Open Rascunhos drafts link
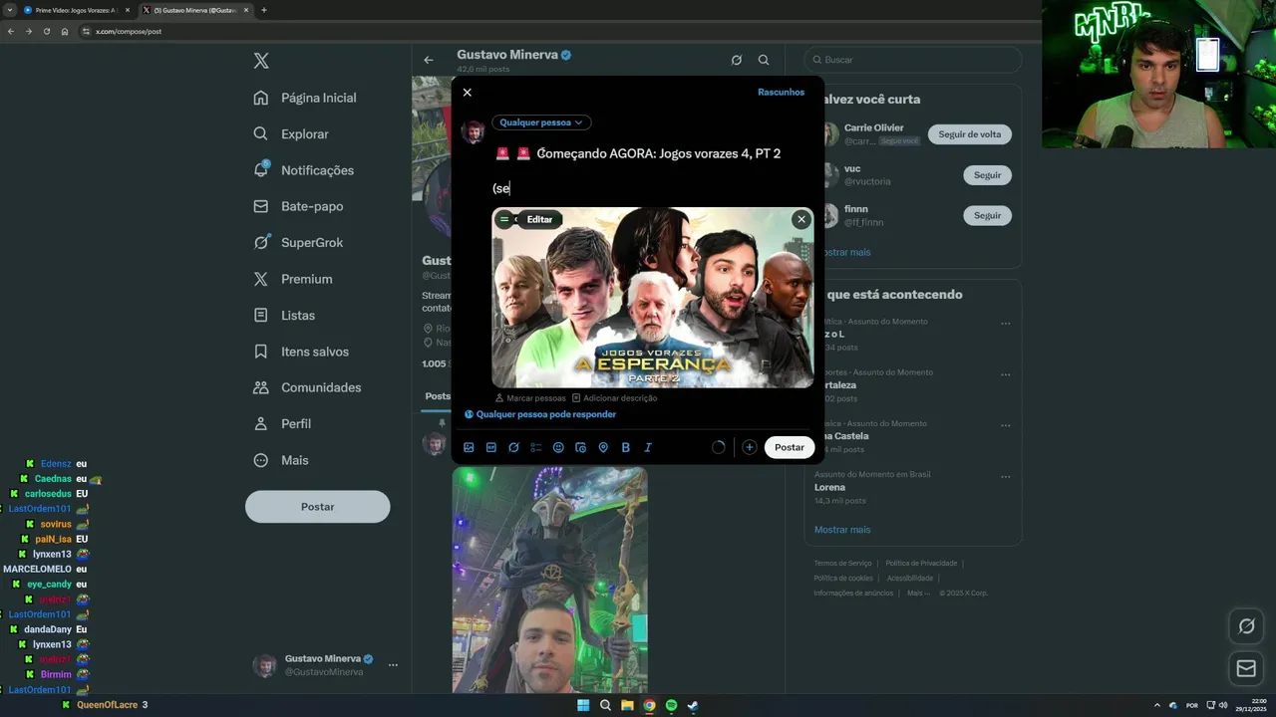The height and width of the screenshot is (717, 1276). tap(781, 93)
